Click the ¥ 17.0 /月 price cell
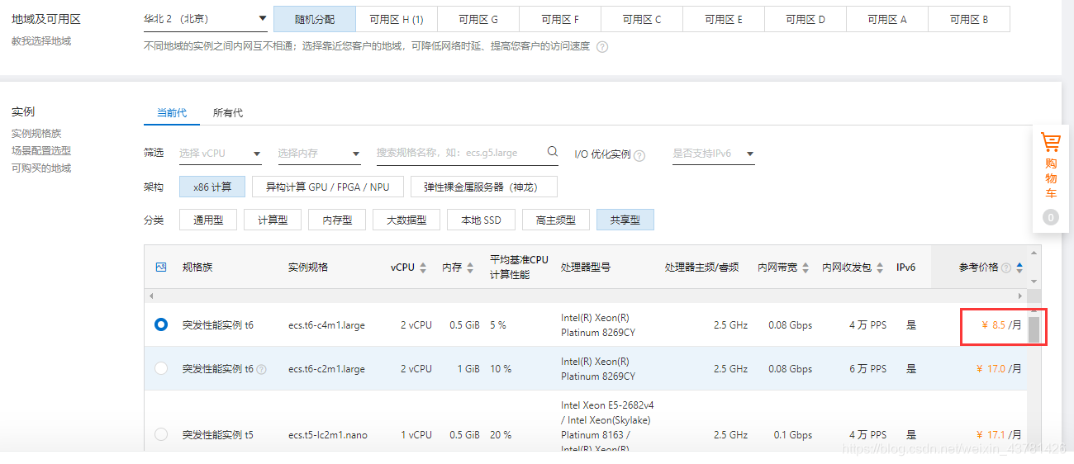This screenshot has height=464, width=1074. (998, 369)
